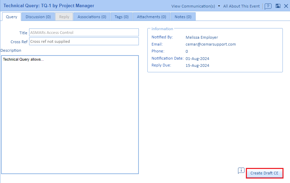Go to the Tags (0) tab
The width and height of the screenshot is (290, 183).
[121, 17]
